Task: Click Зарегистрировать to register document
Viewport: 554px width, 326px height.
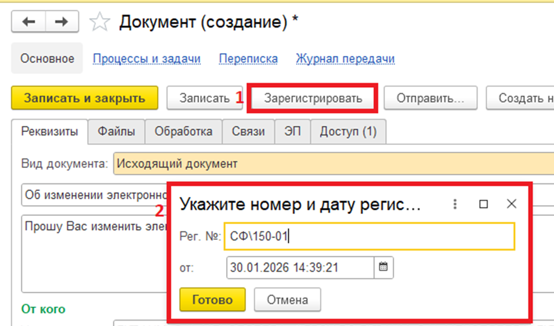Action: [x=313, y=98]
